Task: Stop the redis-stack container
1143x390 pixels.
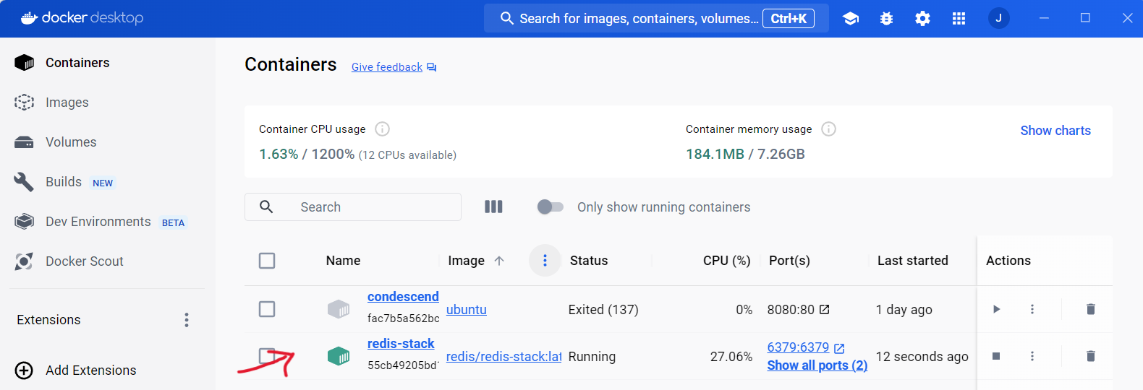Action: pyautogui.click(x=996, y=356)
